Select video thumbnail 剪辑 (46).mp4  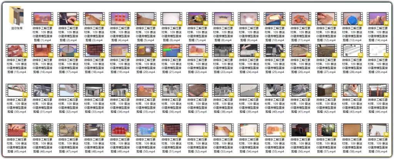tap(42, 130)
